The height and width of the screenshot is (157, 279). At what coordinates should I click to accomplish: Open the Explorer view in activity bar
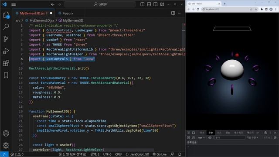[x=6, y=15]
